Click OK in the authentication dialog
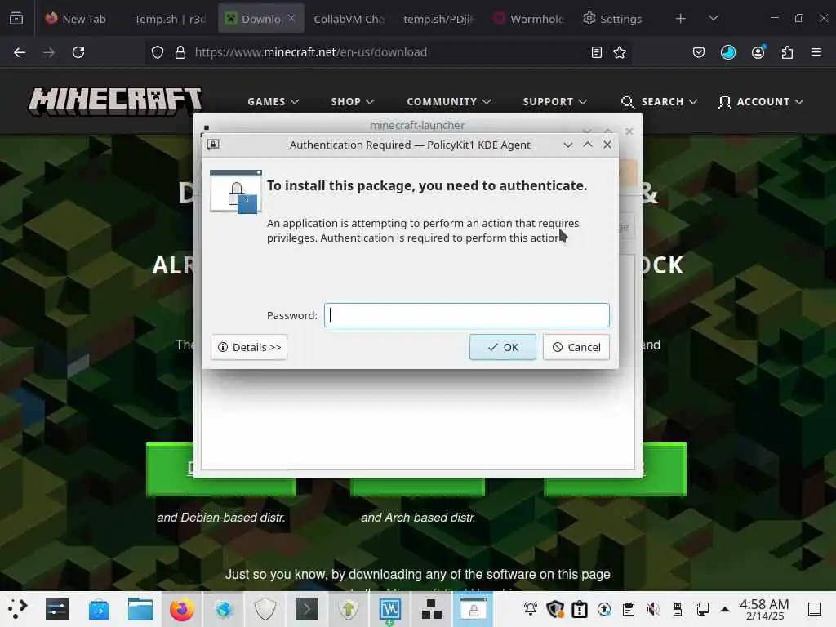This screenshot has height=627, width=836. 502,347
